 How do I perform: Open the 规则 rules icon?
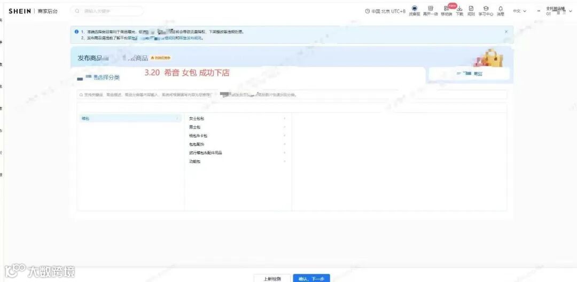coord(471,11)
